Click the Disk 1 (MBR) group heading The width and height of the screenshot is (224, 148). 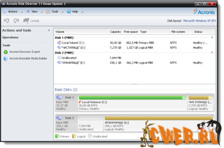click(64, 38)
